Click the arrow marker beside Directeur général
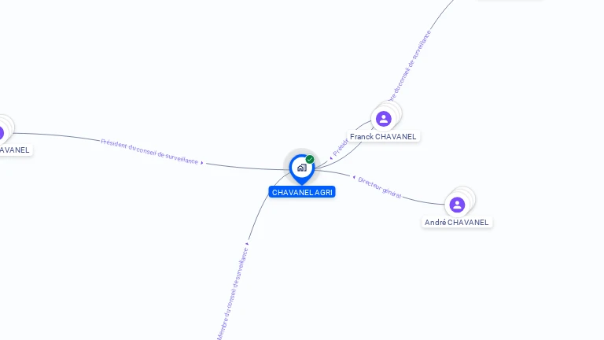The image size is (604, 340). [x=354, y=177]
